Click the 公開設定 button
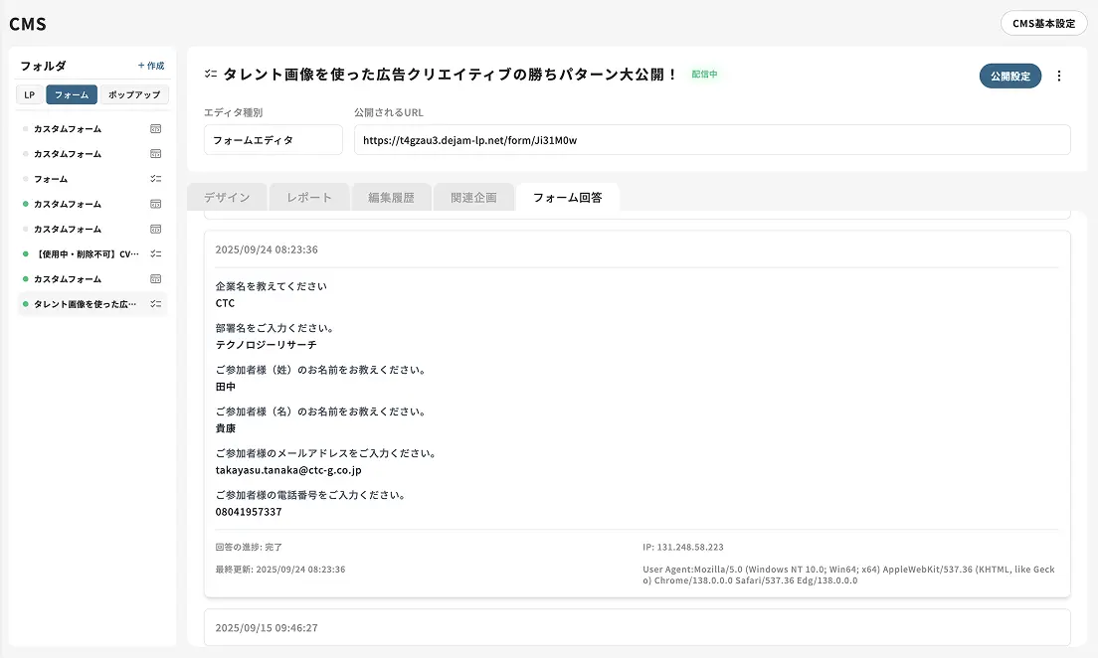Screen dimensions: 1098x658 pyautogui.click(x=1009, y=76)
